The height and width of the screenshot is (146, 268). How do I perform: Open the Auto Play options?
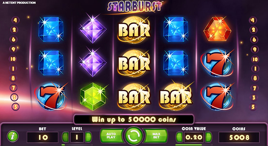point(112,136)
